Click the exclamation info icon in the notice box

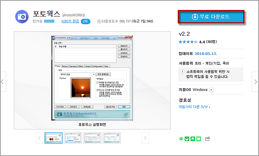click(x=182, y=72)
